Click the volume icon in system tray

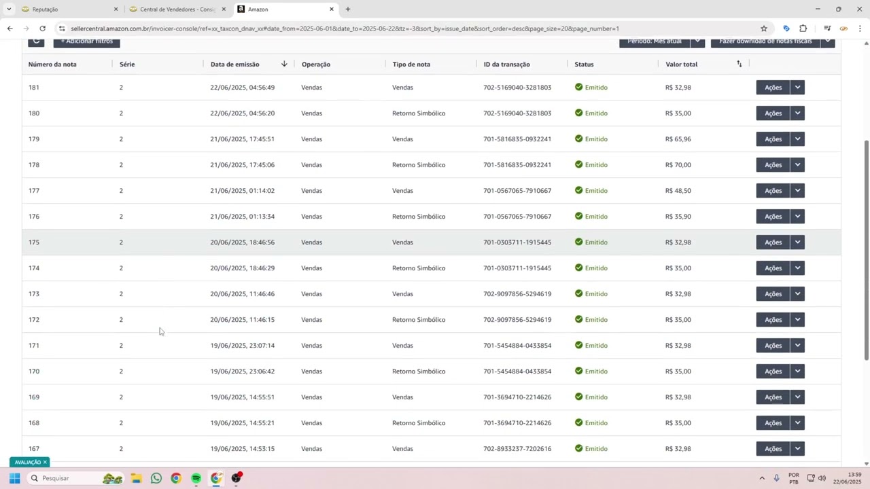pos(822,478)
